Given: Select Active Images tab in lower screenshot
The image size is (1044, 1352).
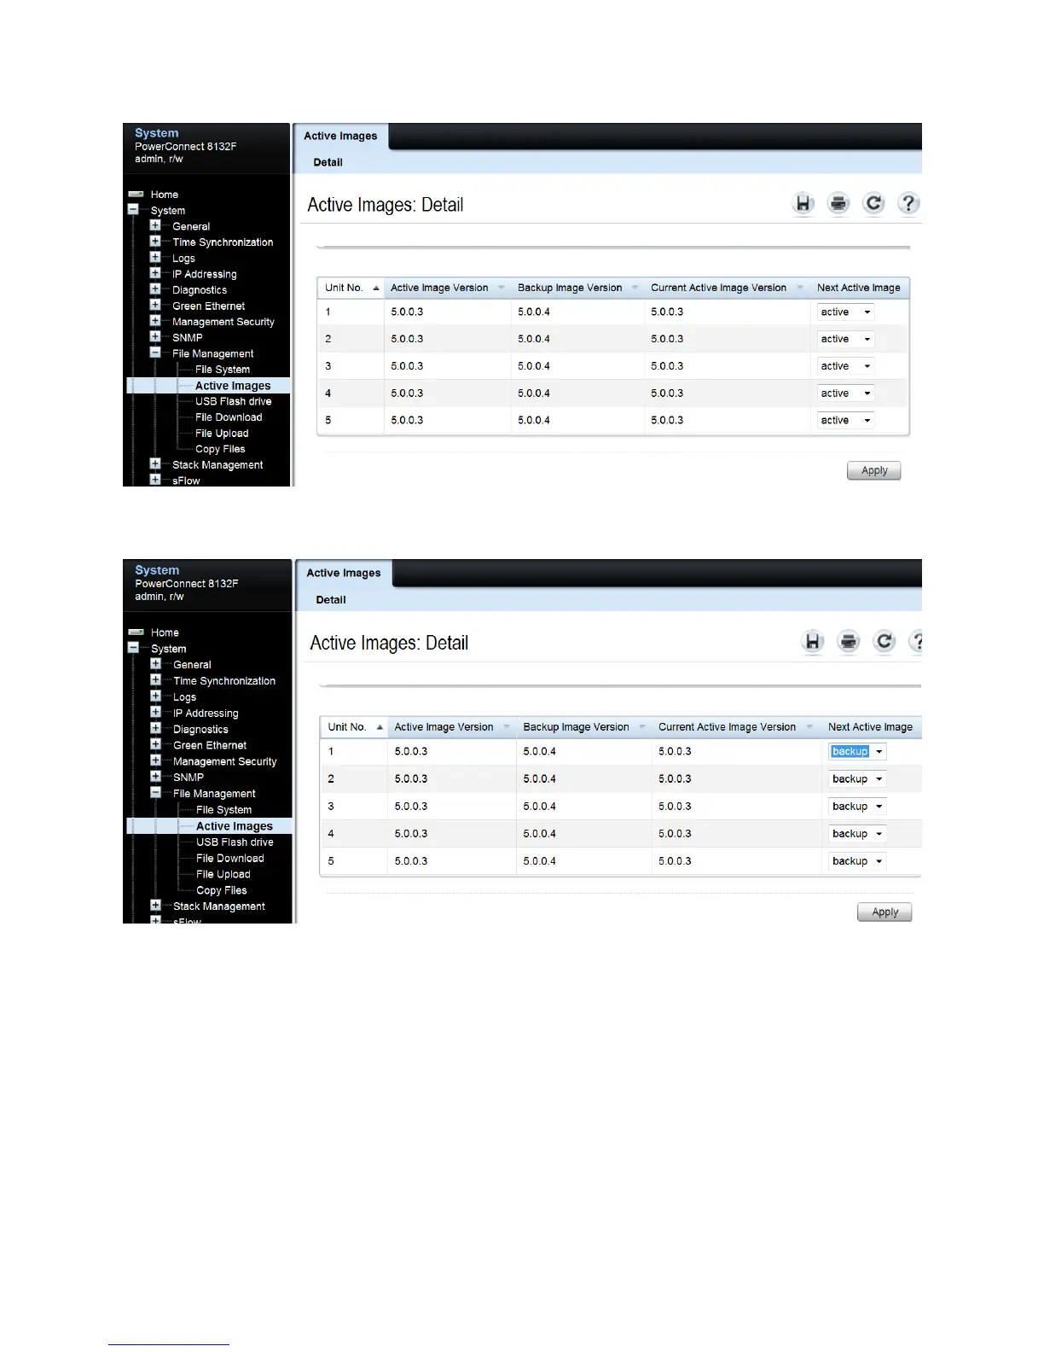Looking at the screenshot, I should (344, 573).
